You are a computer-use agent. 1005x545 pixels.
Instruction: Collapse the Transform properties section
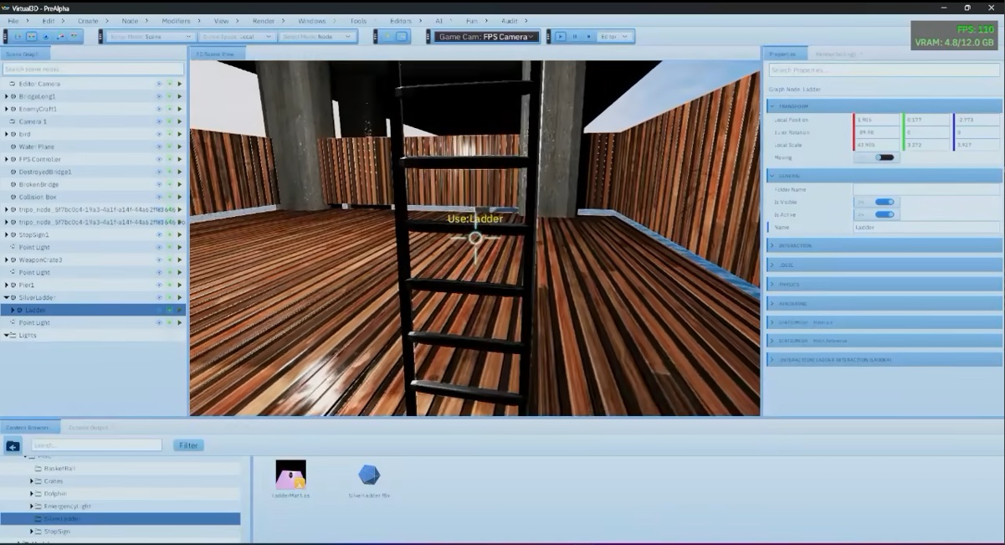coord(885,106)
